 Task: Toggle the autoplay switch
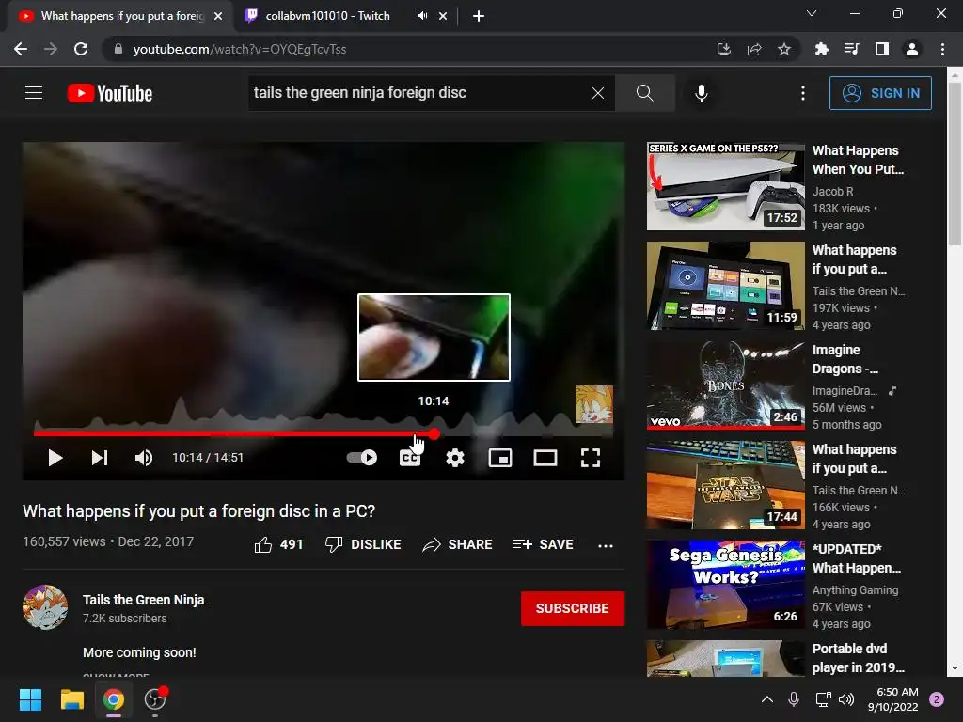362,458
